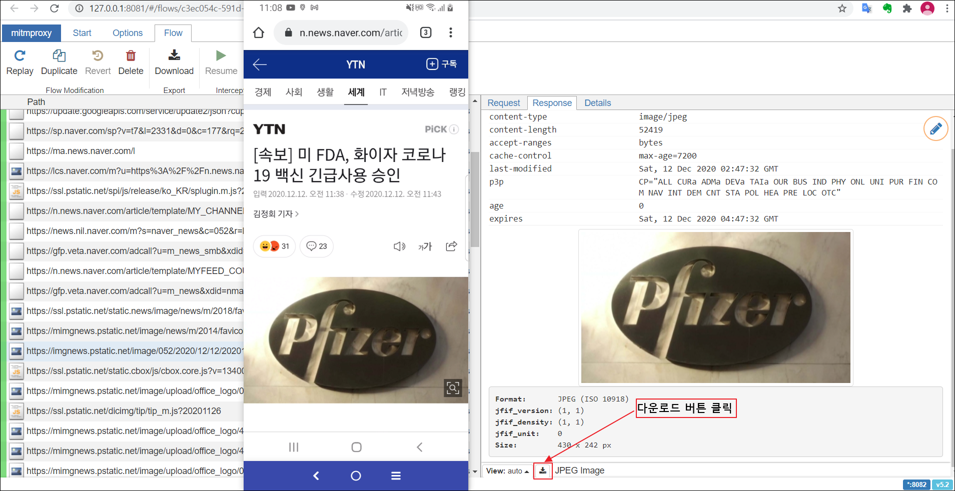Viewport: 955px width, 491px height.
Task: Open the Request tab
Action: [504, 102]
